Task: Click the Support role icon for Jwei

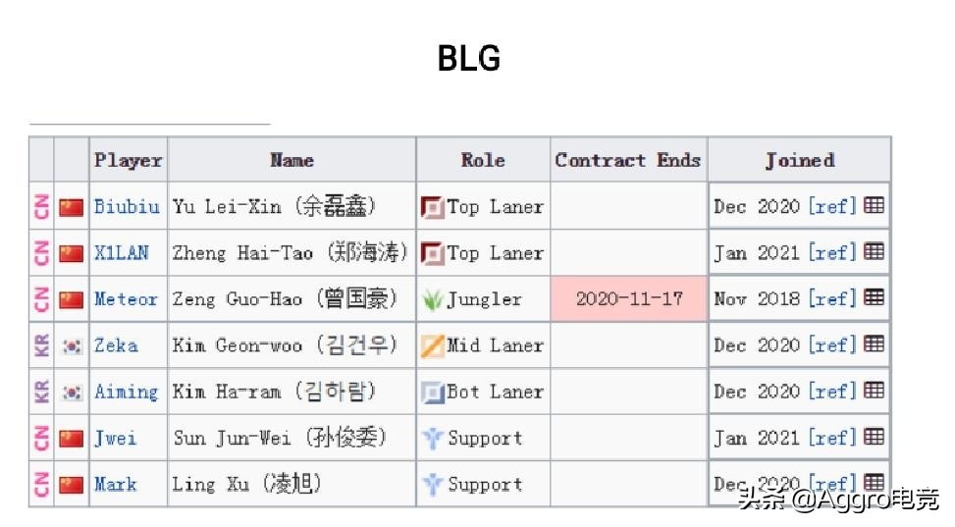Action: tap(433, 438)
